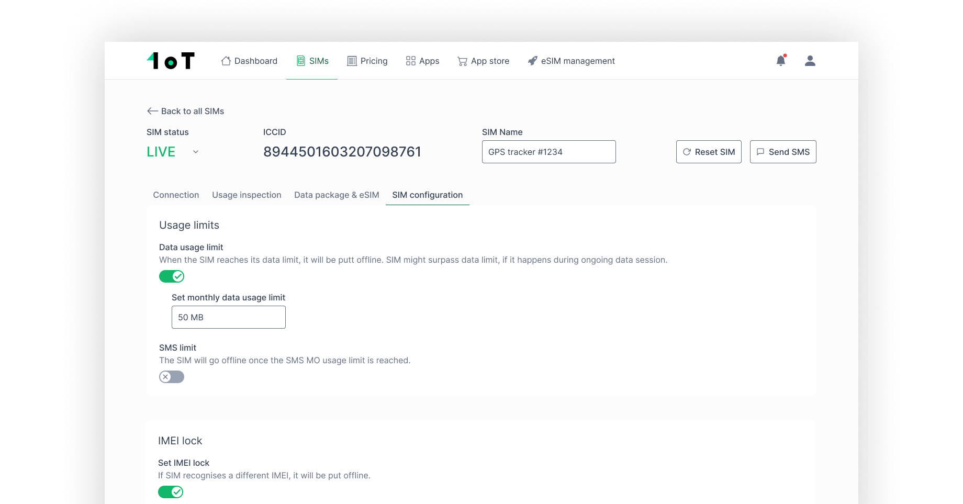The image size is (963, 504).
Task: Open Dashboard in navigation
Action: [x=249, y=61]
